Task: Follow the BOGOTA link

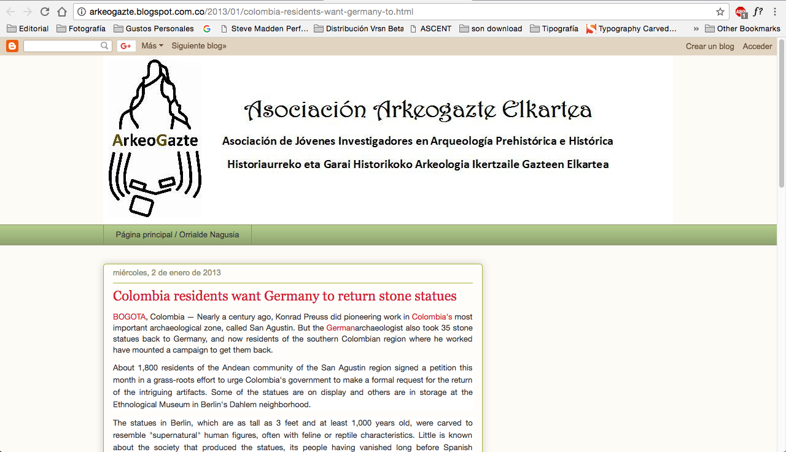Action: coord(129,317)
